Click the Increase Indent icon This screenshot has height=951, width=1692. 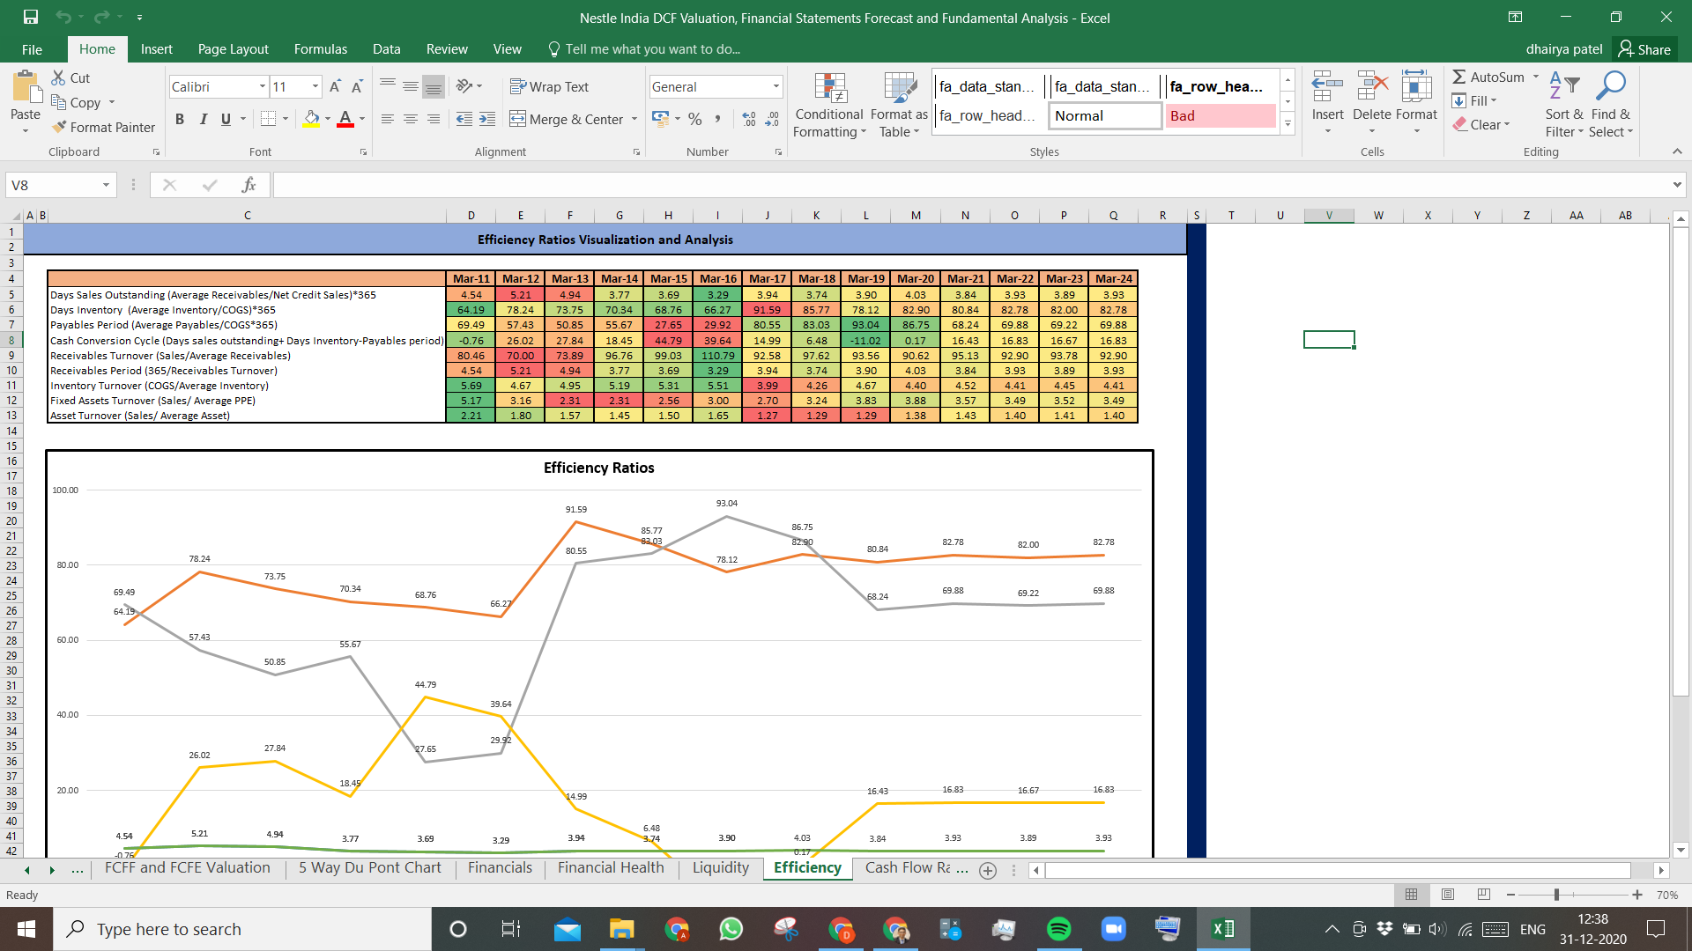(487, 119)
